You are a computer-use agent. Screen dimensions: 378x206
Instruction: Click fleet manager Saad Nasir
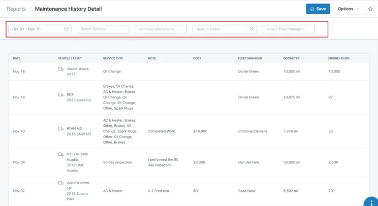click(x=247, y=191)
